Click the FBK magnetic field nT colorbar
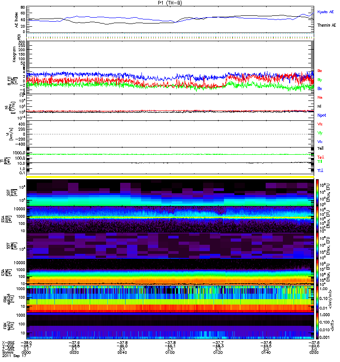The height and width of the screenshot is (362, 340). 317,326
